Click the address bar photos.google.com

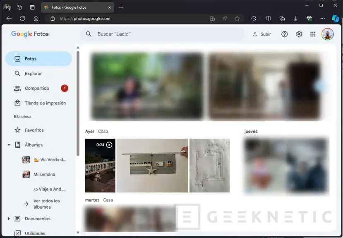(x=85, y=19)
